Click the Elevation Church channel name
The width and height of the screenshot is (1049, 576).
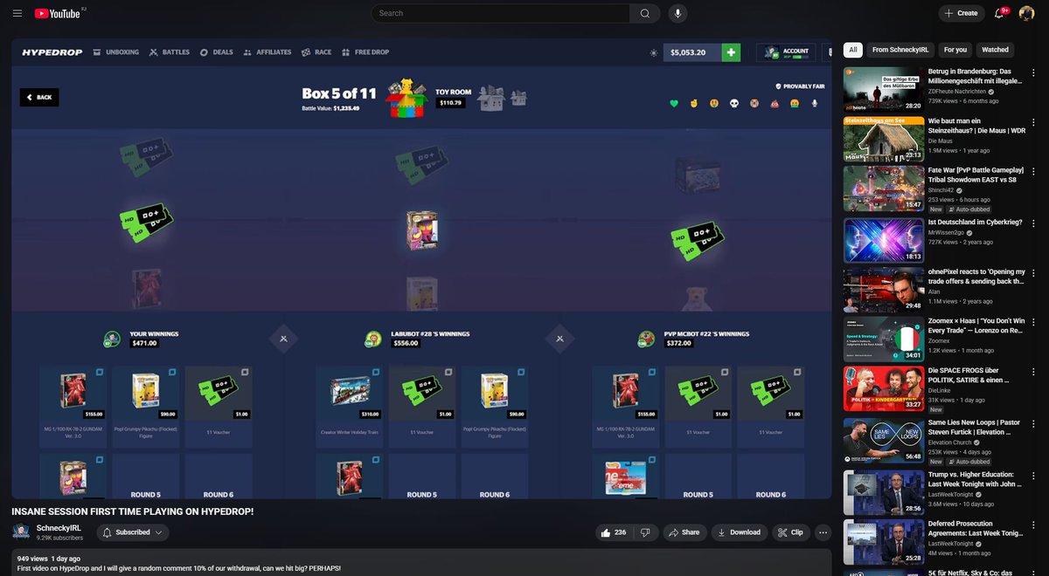tap(949, 442)
